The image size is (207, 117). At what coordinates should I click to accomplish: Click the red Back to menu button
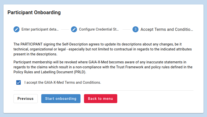pyautogui.click(x=100, y=99)
